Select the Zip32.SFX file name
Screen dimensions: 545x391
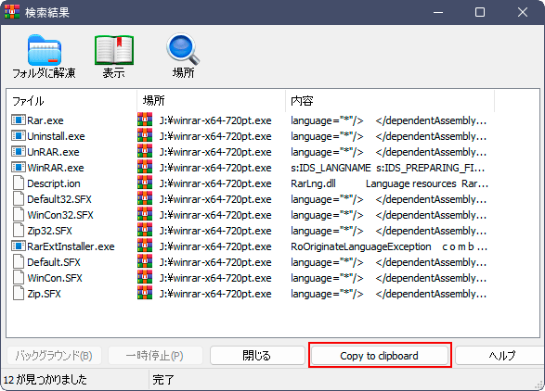[x=49, y=231]
